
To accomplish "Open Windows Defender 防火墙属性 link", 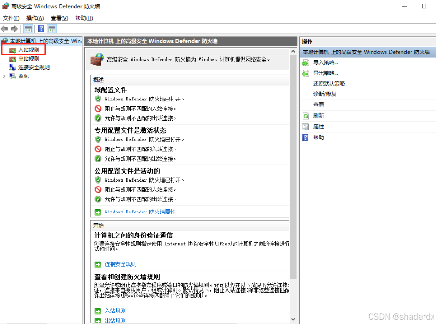I will 140,212.
